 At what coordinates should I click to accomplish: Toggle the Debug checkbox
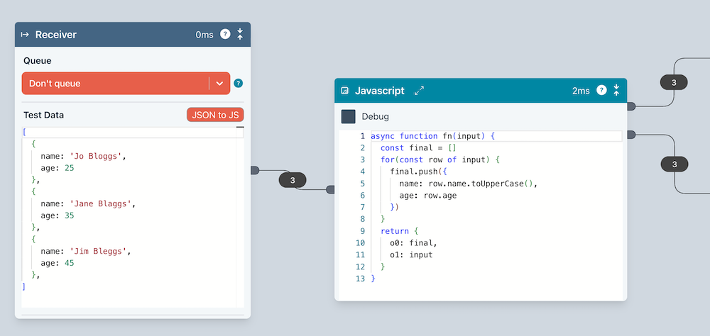[x=348, y=116]
